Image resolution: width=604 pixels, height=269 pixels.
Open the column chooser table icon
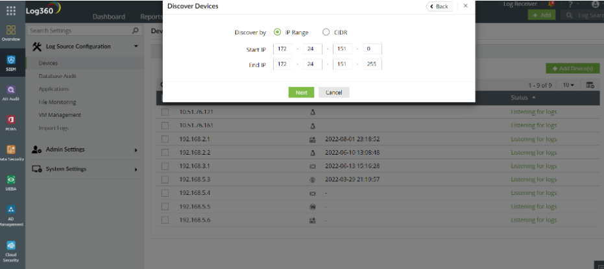point(590,85)
